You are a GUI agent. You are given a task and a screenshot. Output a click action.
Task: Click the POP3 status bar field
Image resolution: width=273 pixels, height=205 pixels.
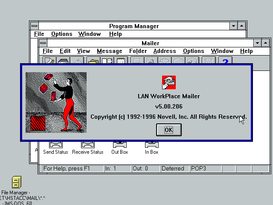pos(198,169)
